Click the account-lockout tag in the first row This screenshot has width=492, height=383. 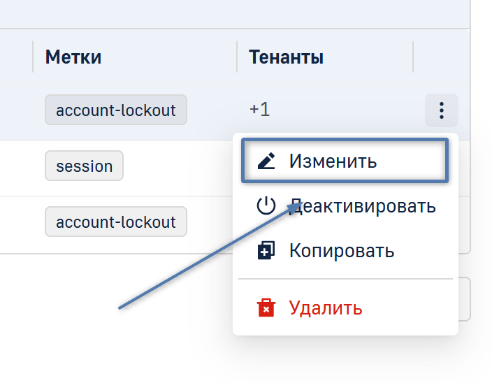116,110
